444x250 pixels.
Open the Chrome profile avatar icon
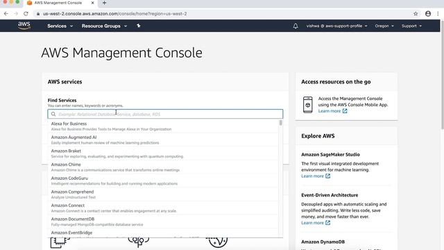[x=428, y=14]
